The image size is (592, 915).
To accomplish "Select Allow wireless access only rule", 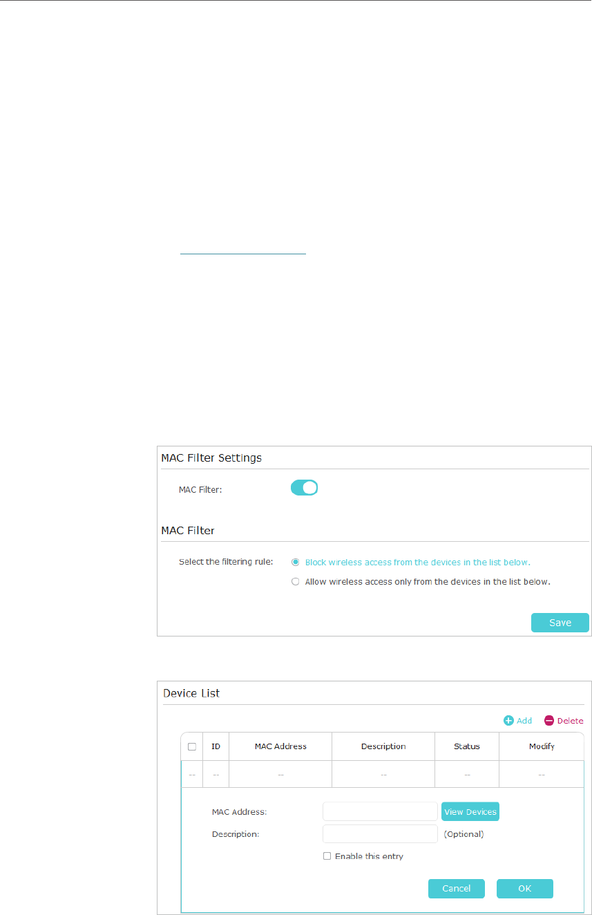I will pos(296,582).
